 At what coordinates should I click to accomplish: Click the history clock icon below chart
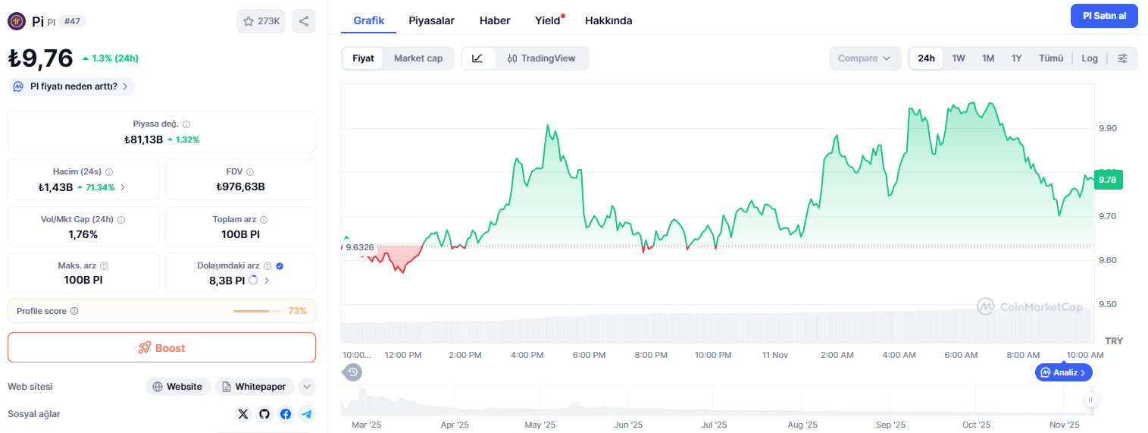coord(353,372)
